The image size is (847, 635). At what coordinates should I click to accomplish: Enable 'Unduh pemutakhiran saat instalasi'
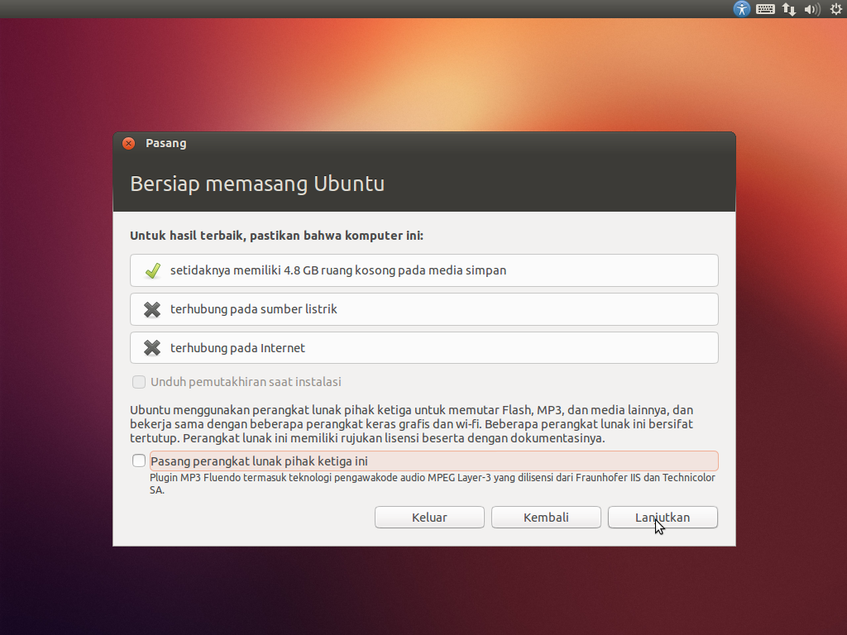click(138, 382)
